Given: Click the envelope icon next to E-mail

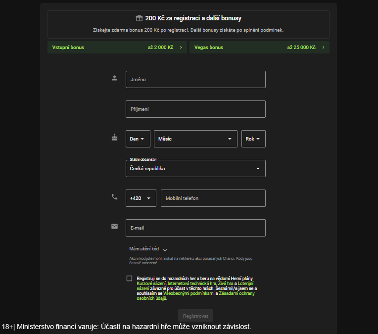Looking at the screenshot, I should [x=115, y=227].
